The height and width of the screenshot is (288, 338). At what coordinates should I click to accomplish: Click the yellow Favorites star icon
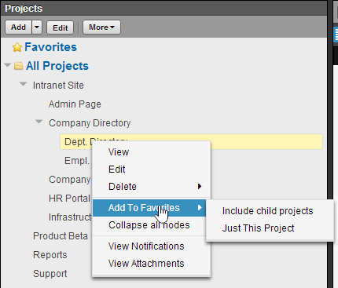point(17,47)
